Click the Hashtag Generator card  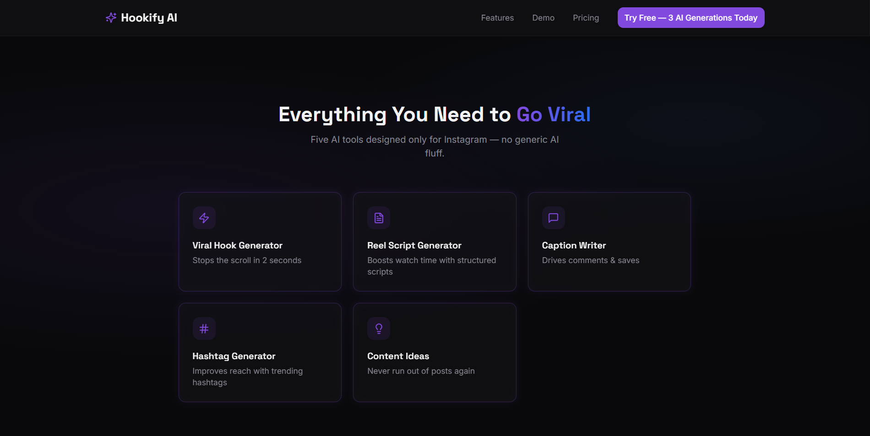tap(260, 352)
